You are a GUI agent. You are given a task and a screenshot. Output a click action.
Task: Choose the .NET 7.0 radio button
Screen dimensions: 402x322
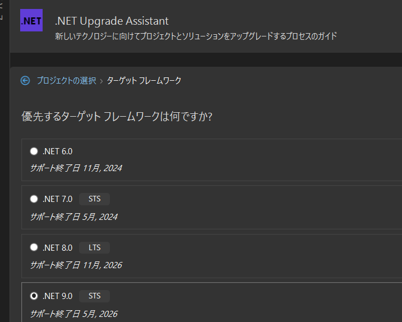click(x=34, y=199)
